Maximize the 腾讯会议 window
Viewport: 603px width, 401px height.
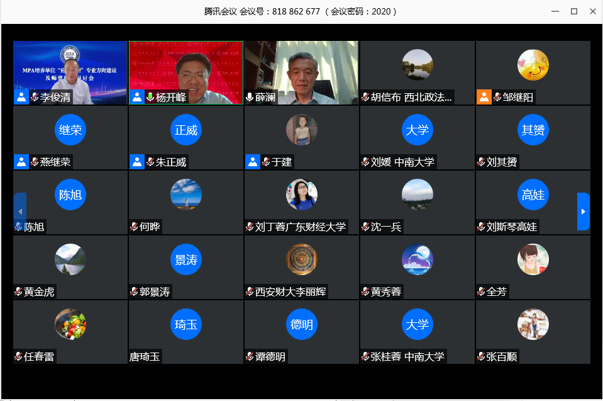tap(573, 11)
